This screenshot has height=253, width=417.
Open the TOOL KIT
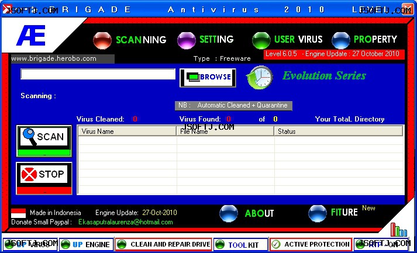(x=240, y=244)
